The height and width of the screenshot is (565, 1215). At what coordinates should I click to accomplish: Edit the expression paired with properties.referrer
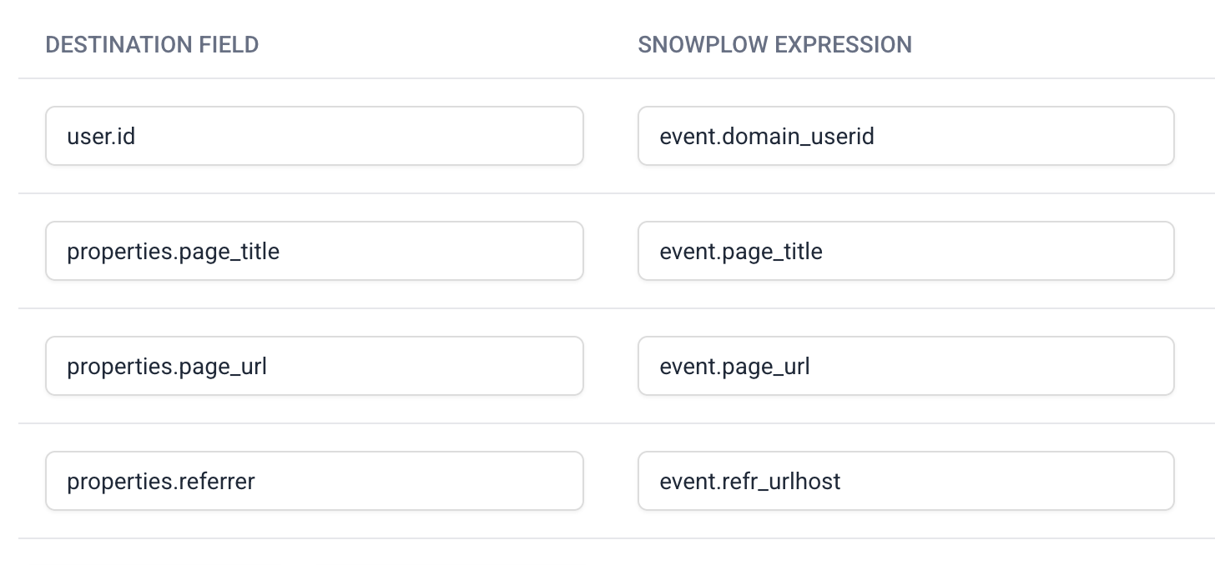pos(905,481)
